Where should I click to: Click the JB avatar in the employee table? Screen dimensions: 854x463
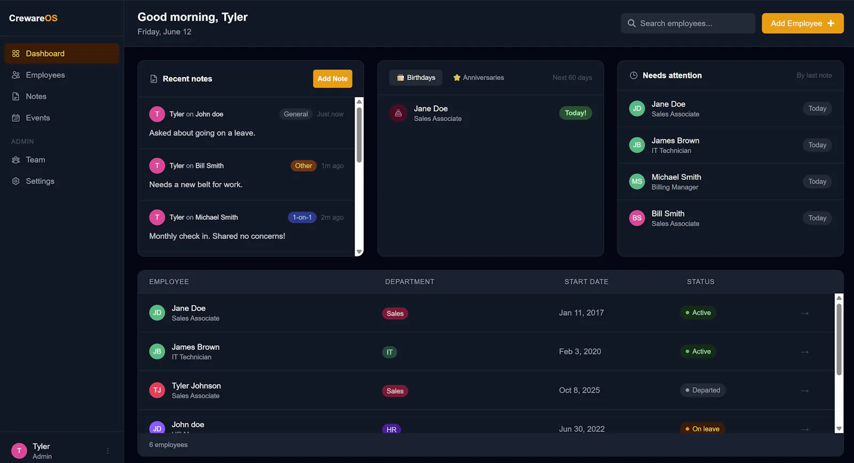click(x=157, y=352)
